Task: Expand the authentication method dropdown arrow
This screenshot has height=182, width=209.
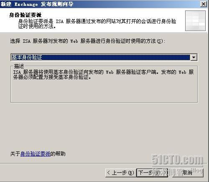Action: [194, 57]
